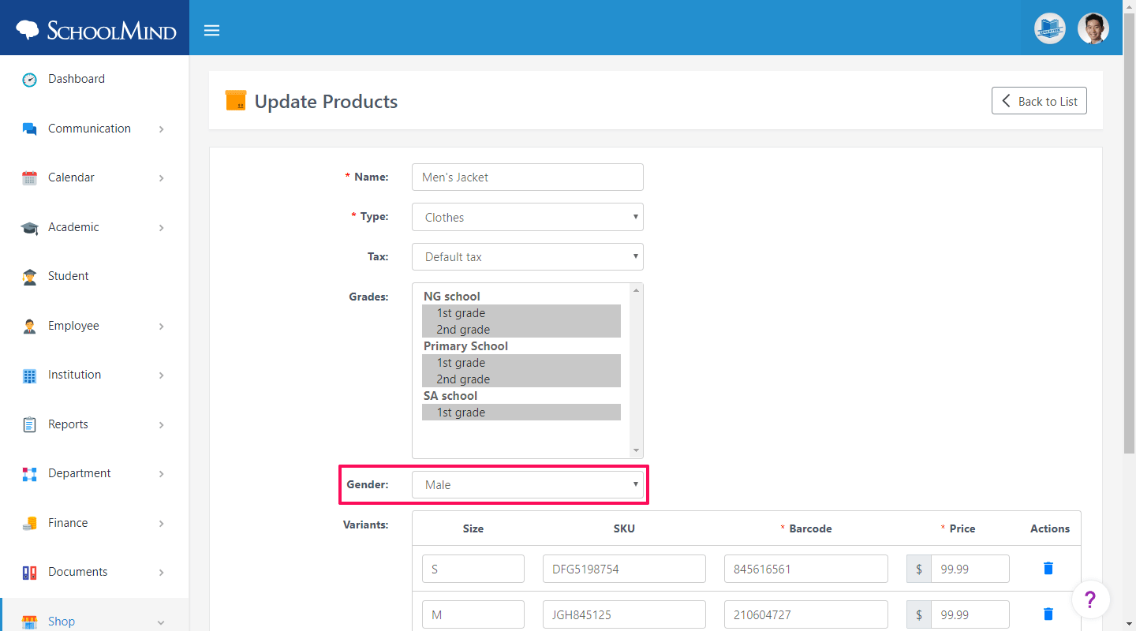Expand the Department submenu chevron
Viewport: 1136px width, 631px height.
coord(161,474)
